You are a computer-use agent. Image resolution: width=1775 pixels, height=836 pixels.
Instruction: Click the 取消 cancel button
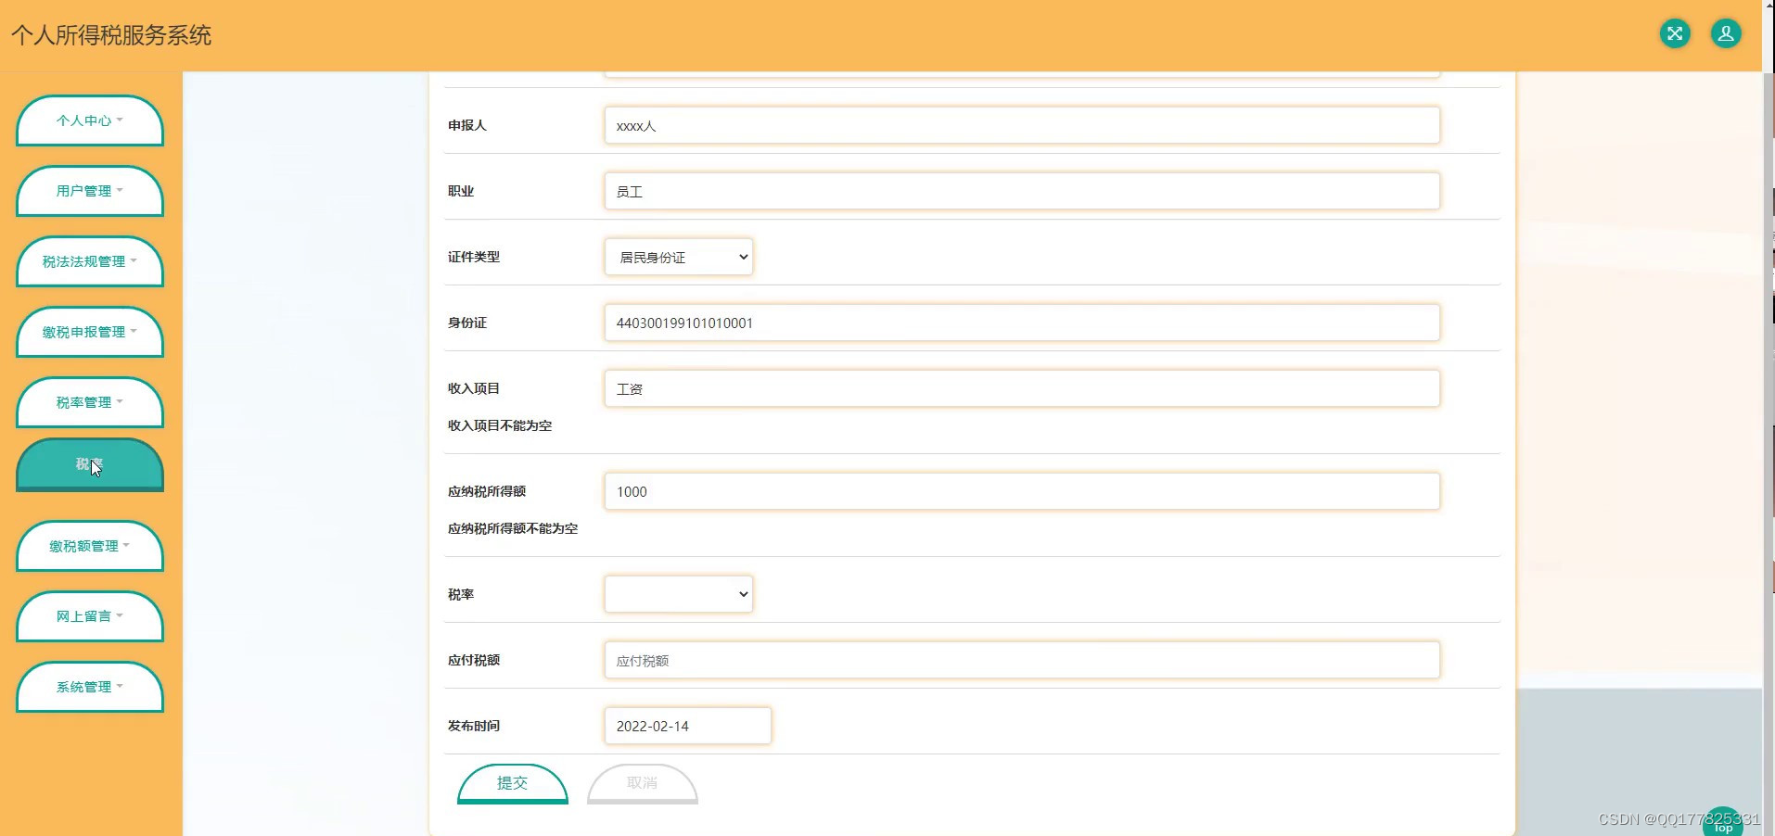coord(643,783)
